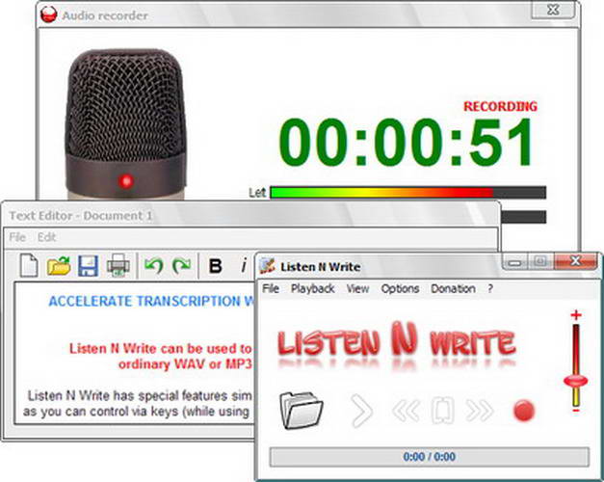Redo the edit in Text Editor
The height and width of the screenshot is (482, 604).
coord(181,265)
